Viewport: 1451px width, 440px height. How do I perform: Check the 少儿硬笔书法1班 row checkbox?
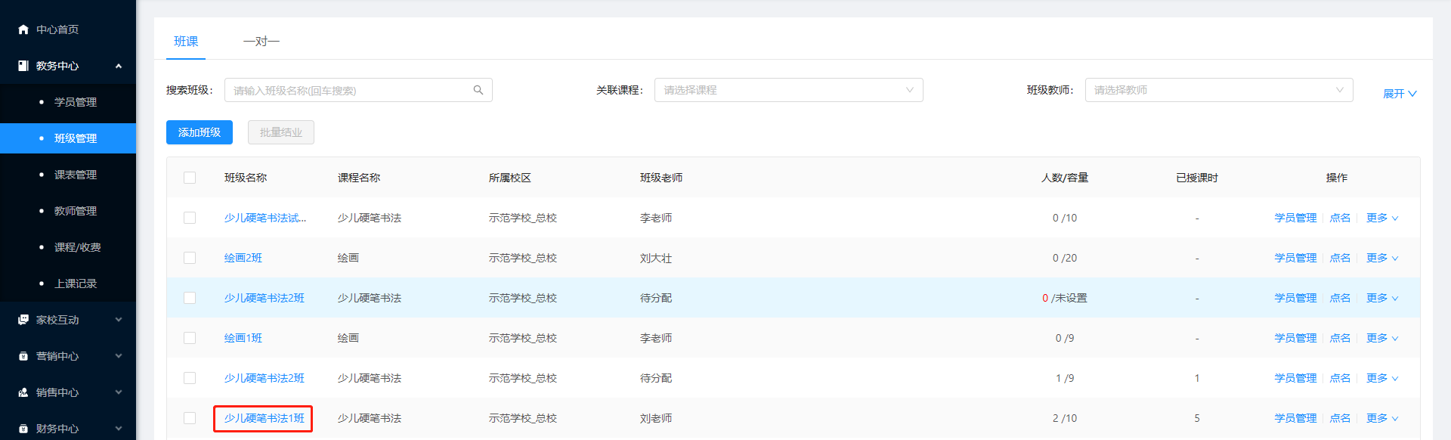click(190, 418)
